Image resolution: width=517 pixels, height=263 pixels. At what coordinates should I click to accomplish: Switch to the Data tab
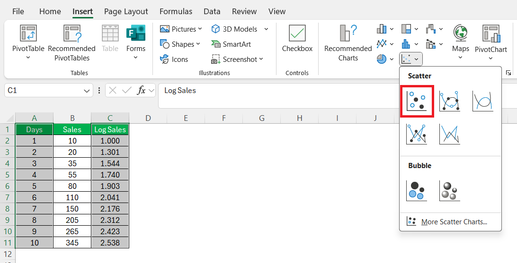pyautogui.click(x=212, y=11)
